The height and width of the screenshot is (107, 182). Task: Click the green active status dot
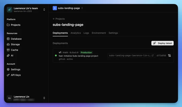tap(56, 56)
